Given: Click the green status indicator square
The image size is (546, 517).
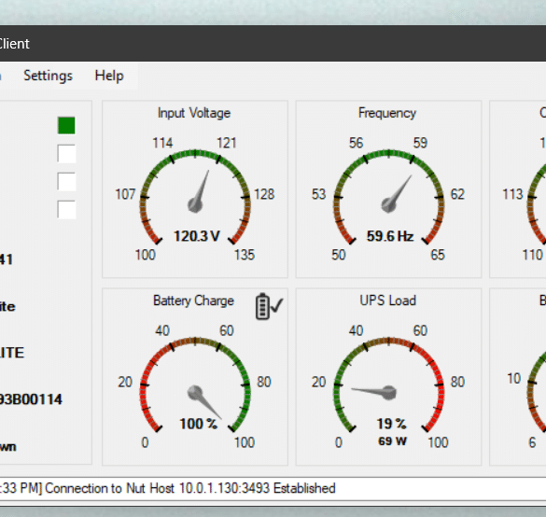Looking at the screenshot, I should point(66,125).
